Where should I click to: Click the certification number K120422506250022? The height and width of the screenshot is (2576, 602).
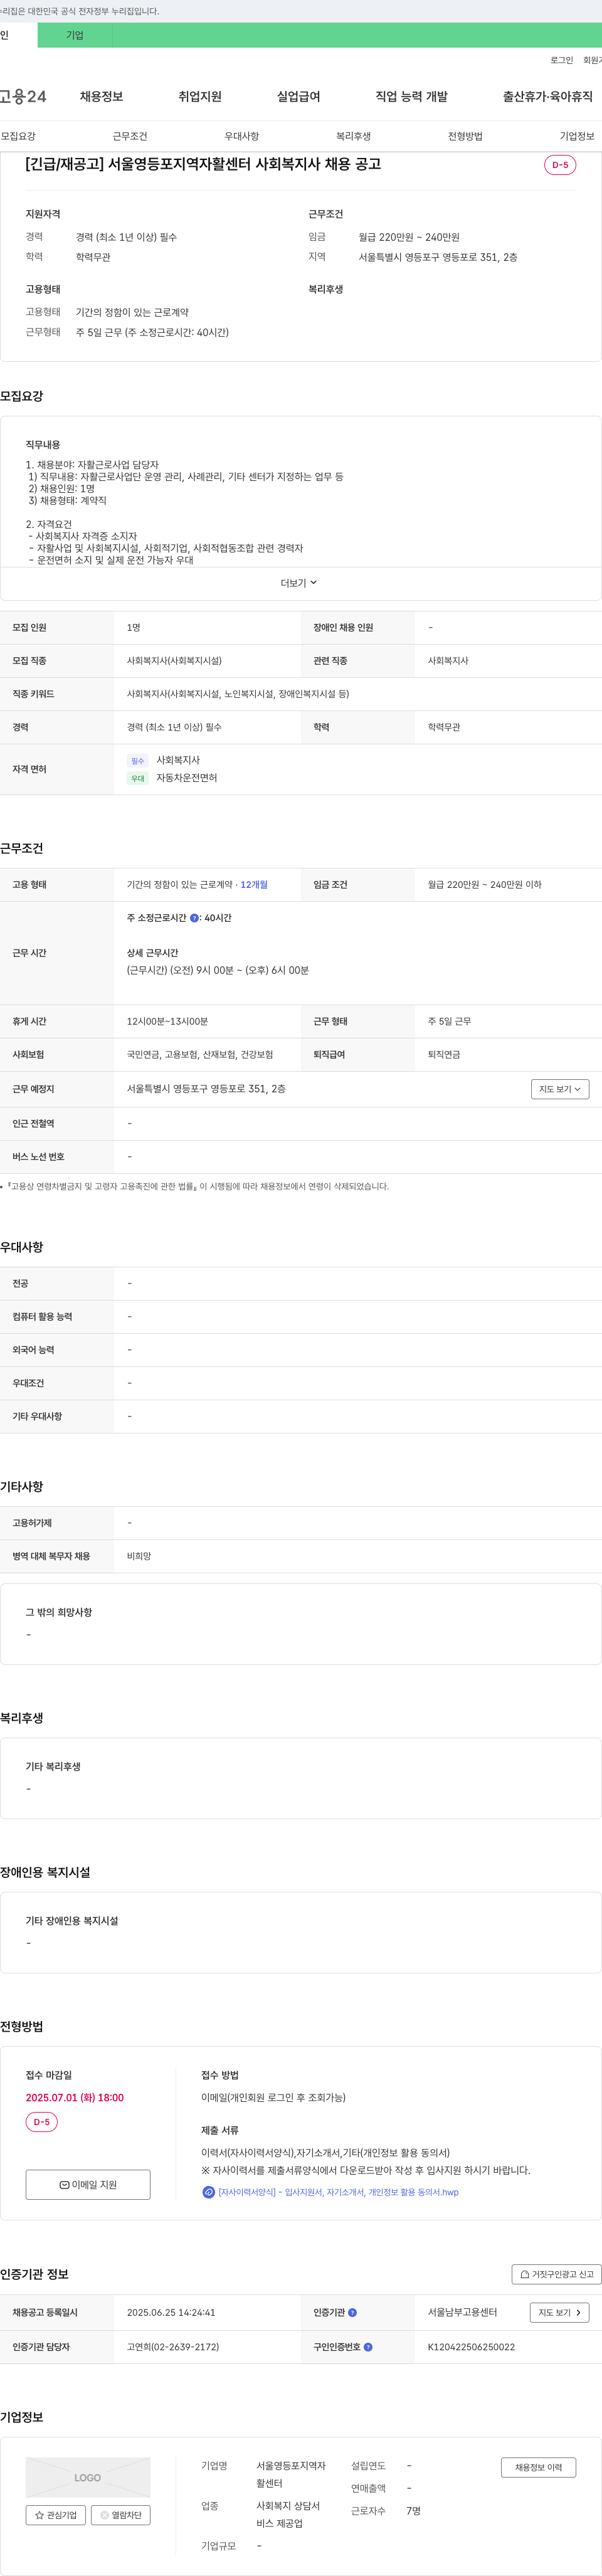471,2347
